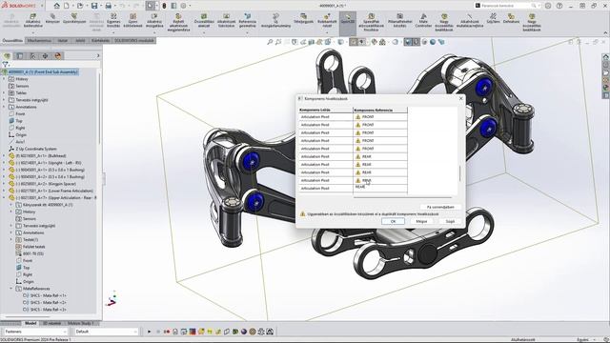
Task: Expand Upright - Left component node
Action: pyautogui.click(x=4, y=163)
